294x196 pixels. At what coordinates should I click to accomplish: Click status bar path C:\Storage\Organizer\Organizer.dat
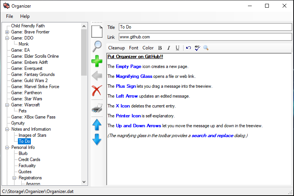click(38, 191)
